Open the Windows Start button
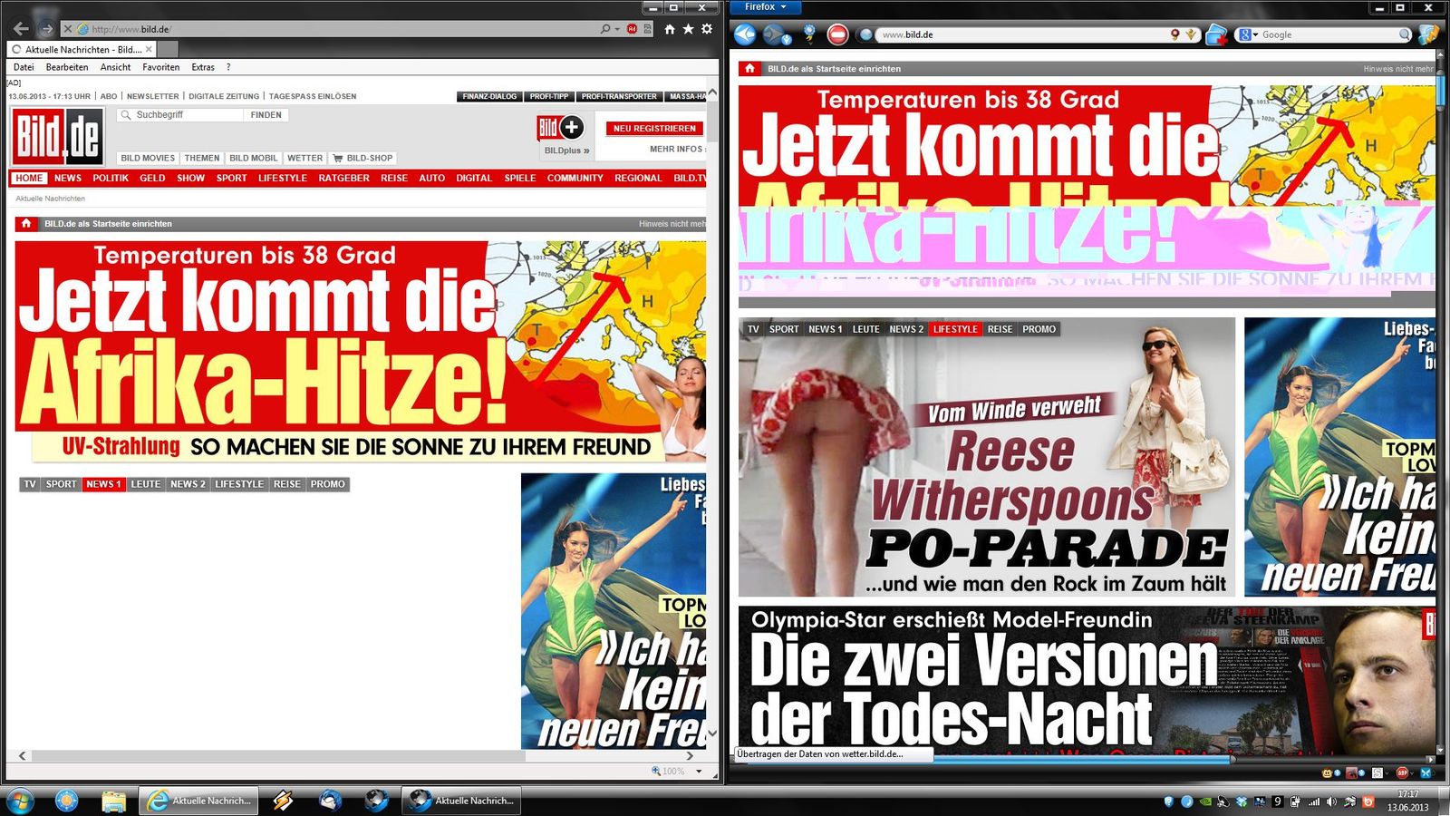 (20, 801)
